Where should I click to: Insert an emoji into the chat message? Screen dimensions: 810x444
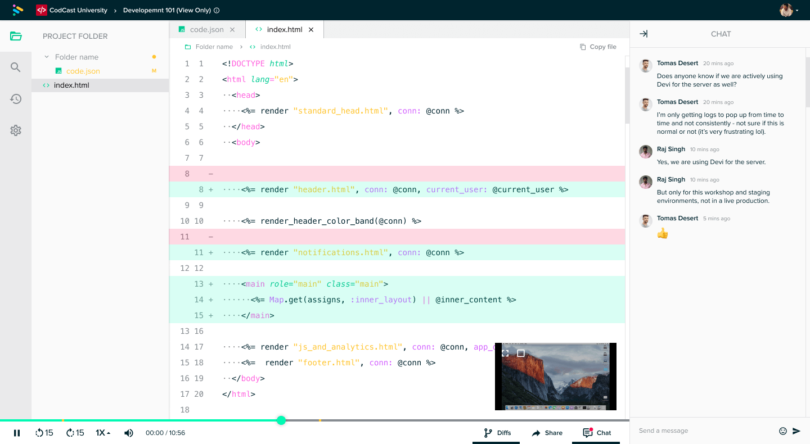(783, 431)
